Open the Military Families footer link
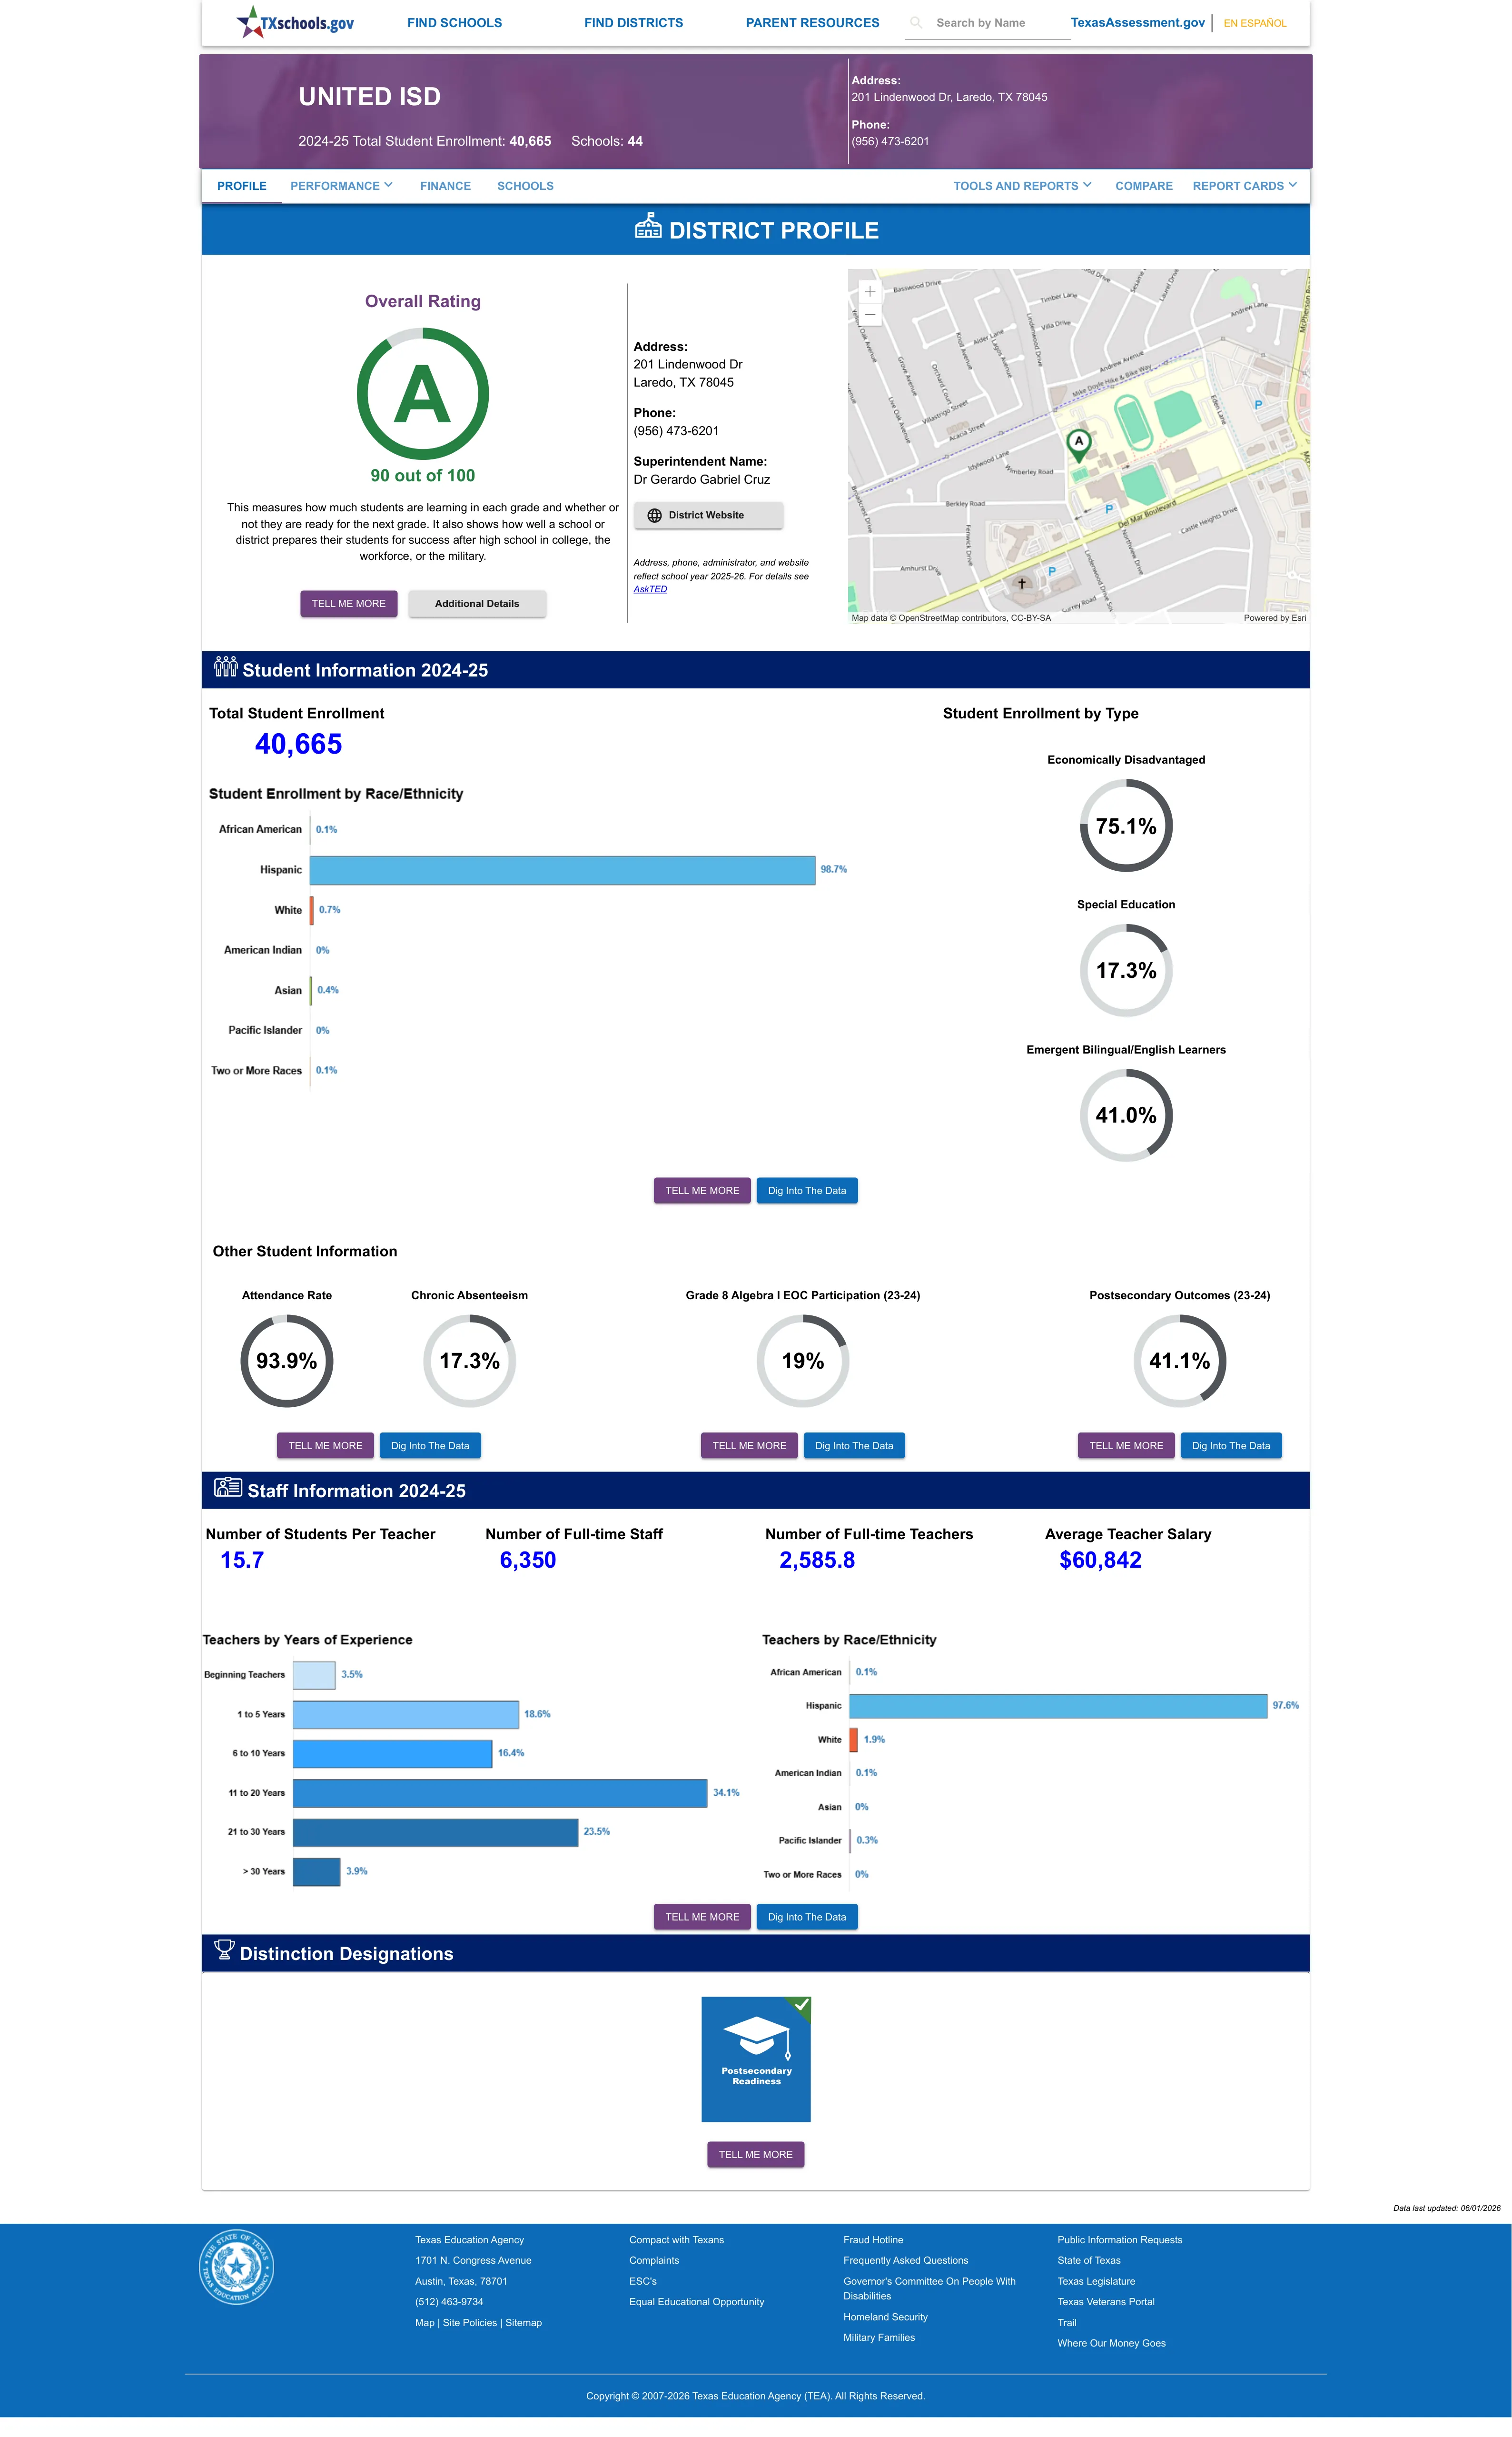The image size is (1512, 2437). [x=879, y=2338]
